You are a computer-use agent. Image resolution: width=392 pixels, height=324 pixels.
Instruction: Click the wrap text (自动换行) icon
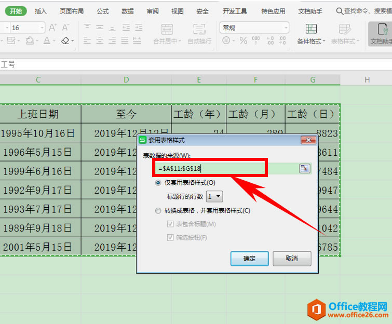click(x=199, y=29)
